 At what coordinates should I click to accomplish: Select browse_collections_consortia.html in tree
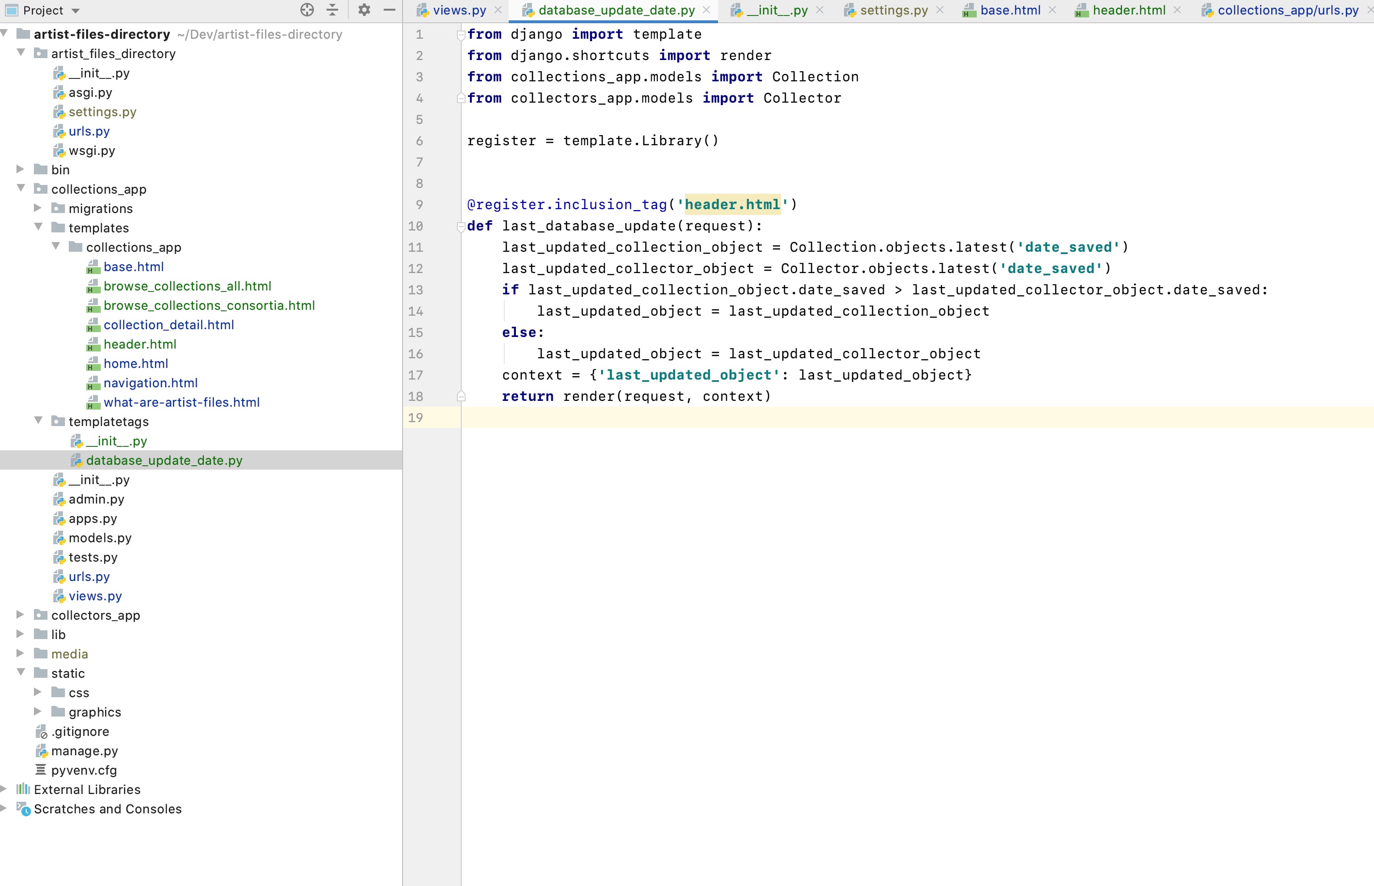pos(209,306)
